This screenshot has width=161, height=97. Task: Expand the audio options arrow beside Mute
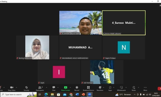pyautogui.click(x=4, y=88)
